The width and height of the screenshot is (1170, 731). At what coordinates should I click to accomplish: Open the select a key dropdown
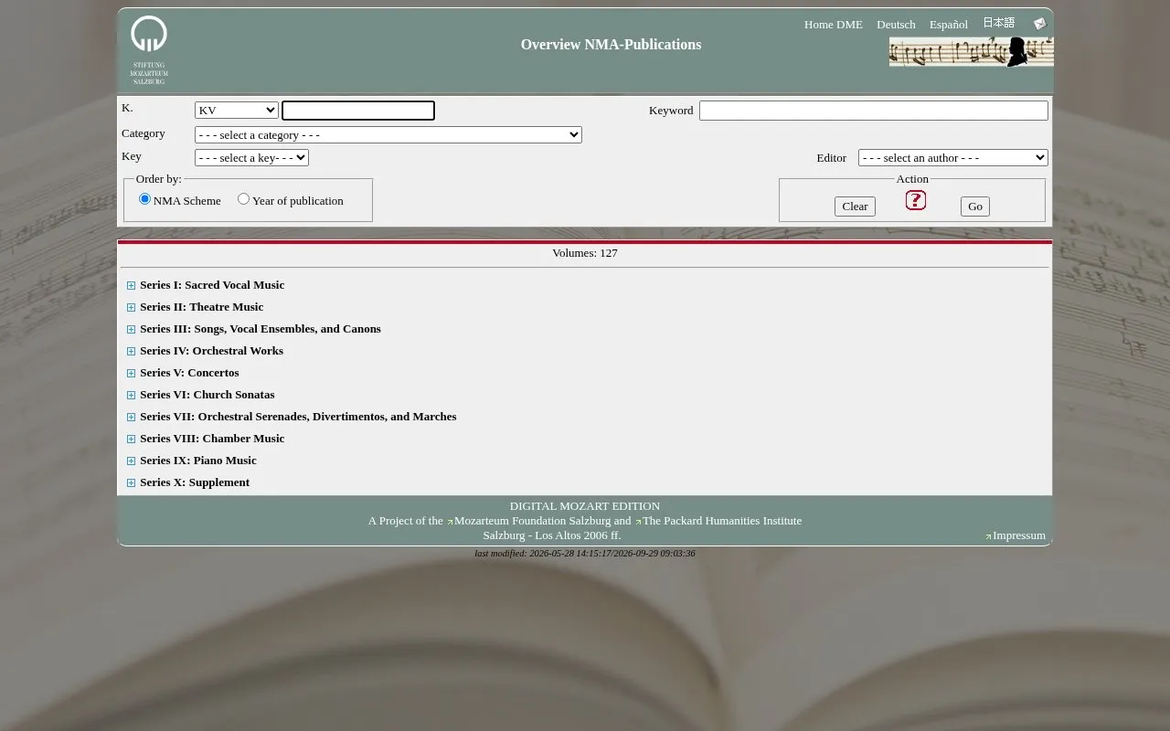pos(251,158)
